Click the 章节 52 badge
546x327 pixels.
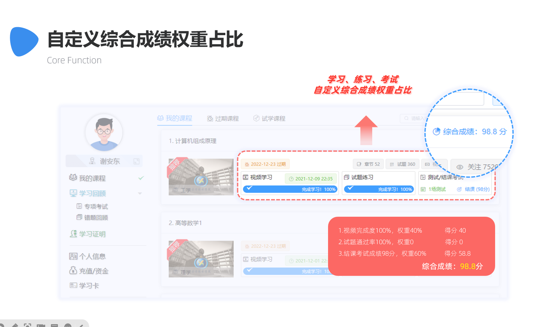[x=368, y=164]
